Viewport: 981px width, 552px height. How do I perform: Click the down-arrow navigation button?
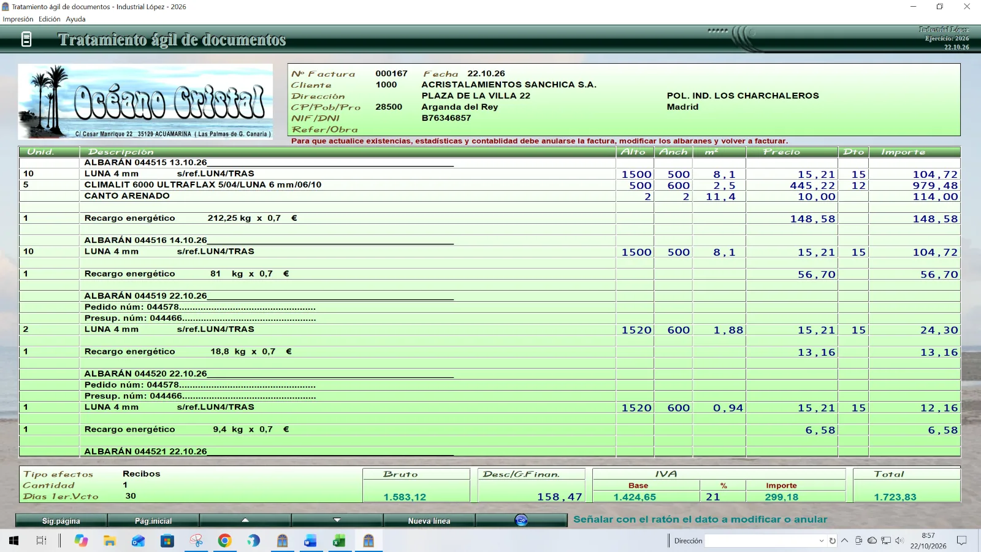[x=337, y=520]
